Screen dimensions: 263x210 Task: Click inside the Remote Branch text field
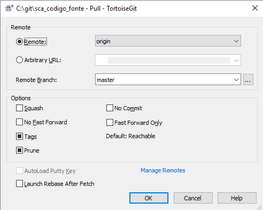(x=163, y=80)
